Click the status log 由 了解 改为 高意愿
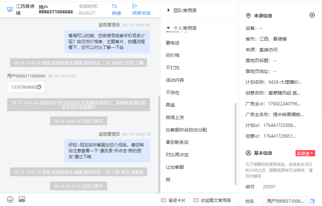 pyautogui.click(x=79, y=172)
